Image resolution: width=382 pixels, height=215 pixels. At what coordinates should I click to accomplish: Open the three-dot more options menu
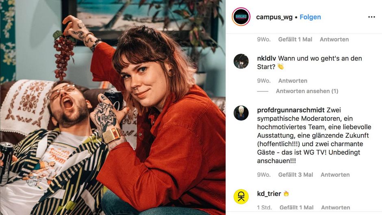click(371, 17)
